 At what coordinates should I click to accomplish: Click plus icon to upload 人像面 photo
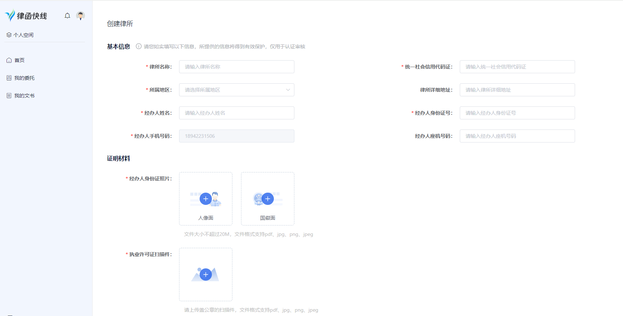(206, 199)
